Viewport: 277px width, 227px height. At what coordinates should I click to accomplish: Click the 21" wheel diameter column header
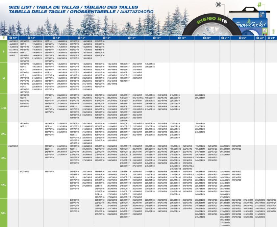pyautogui.click(x=225, y=38)
